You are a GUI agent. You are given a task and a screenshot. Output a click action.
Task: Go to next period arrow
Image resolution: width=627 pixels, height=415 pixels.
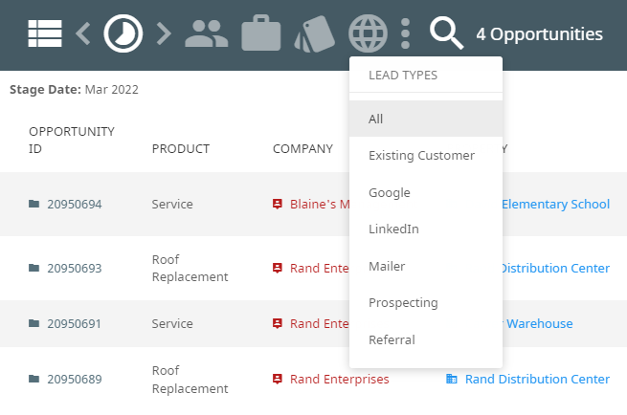(164, 33)
